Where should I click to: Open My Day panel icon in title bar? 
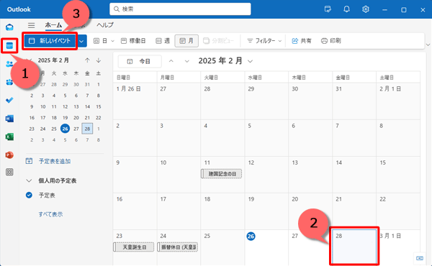point(328,9)
